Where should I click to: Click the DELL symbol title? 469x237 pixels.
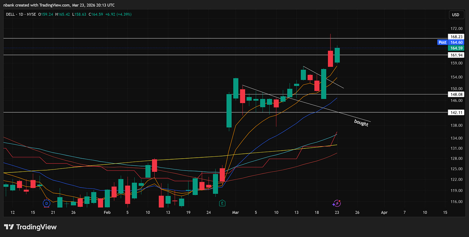(x=10, y=14)
